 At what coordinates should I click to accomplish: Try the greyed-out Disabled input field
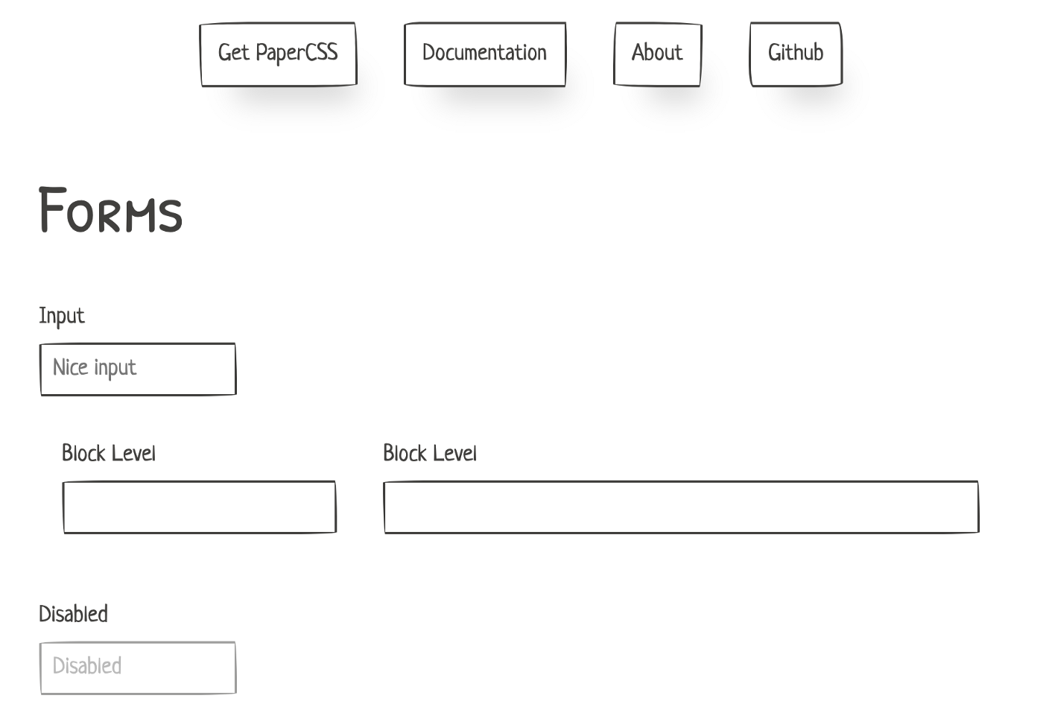point(138,668)
